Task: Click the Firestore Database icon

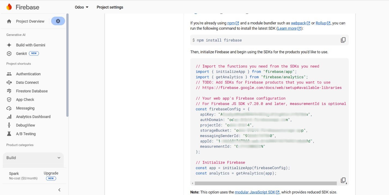Action: coord(9,91)
